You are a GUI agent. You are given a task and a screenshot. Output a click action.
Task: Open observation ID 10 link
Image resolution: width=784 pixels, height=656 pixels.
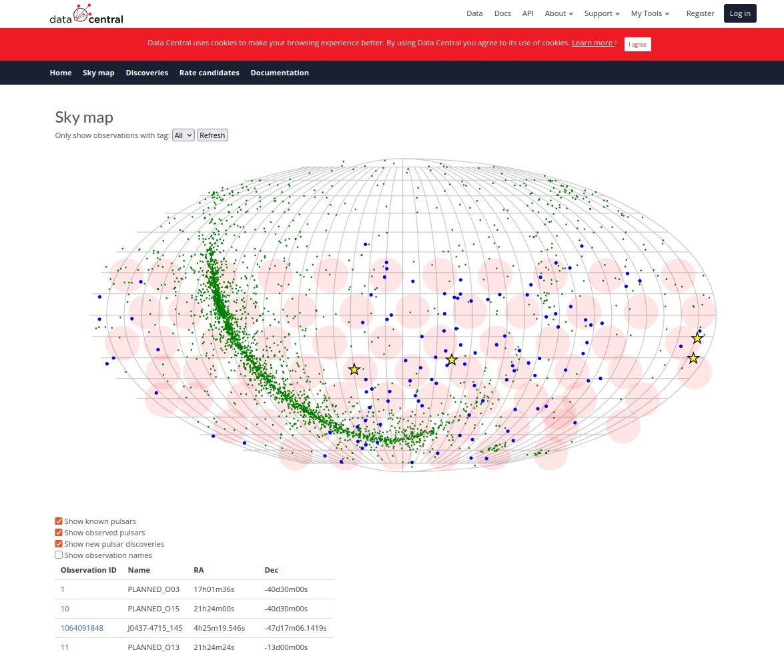pyautogui.click(x=65, y=609)
